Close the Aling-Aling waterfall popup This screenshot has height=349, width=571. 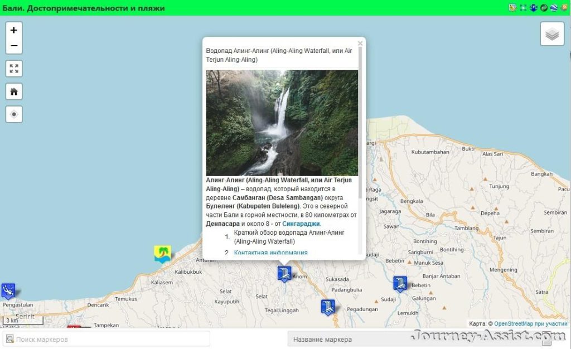[x=360, y=43]
